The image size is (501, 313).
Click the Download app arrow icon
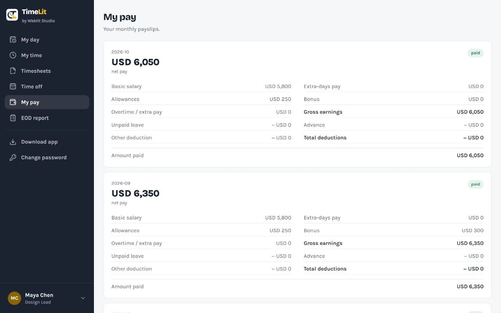(13, 142)
